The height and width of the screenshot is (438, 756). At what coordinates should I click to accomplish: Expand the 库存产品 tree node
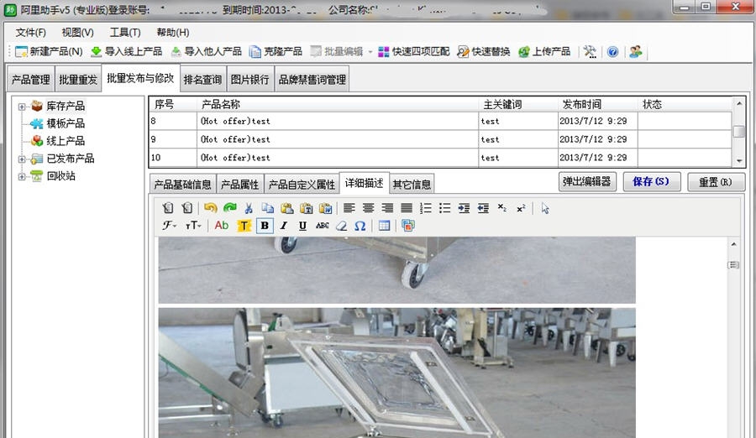click(x=22, y=107)
